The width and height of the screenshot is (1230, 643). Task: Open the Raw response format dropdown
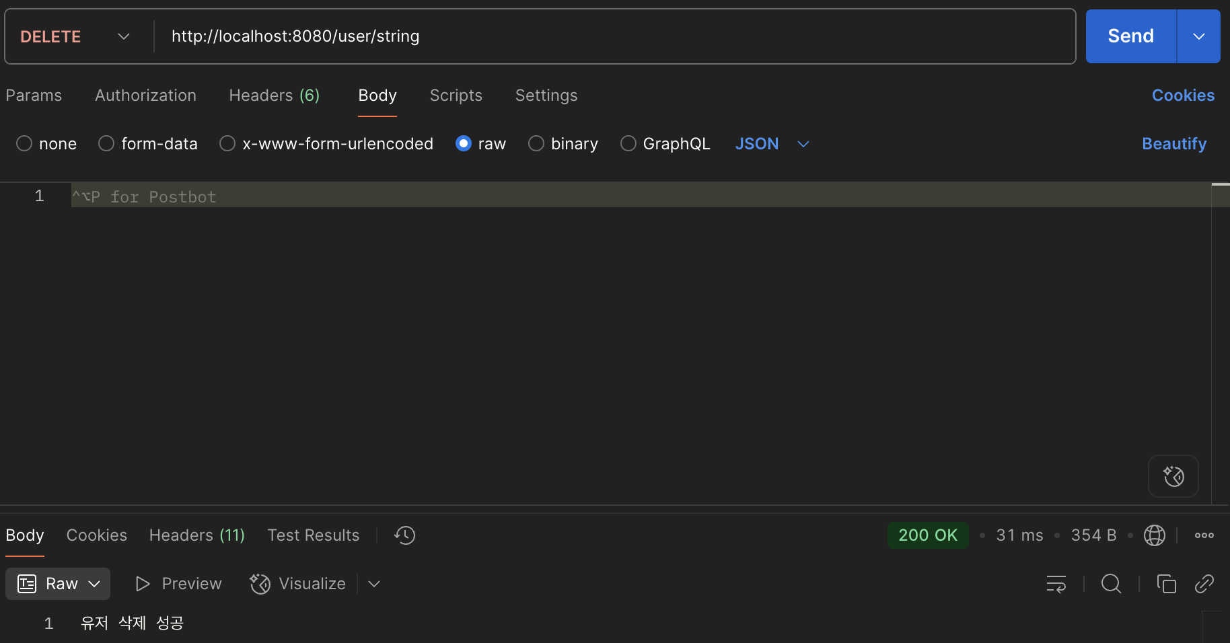[x=58, y=584]
